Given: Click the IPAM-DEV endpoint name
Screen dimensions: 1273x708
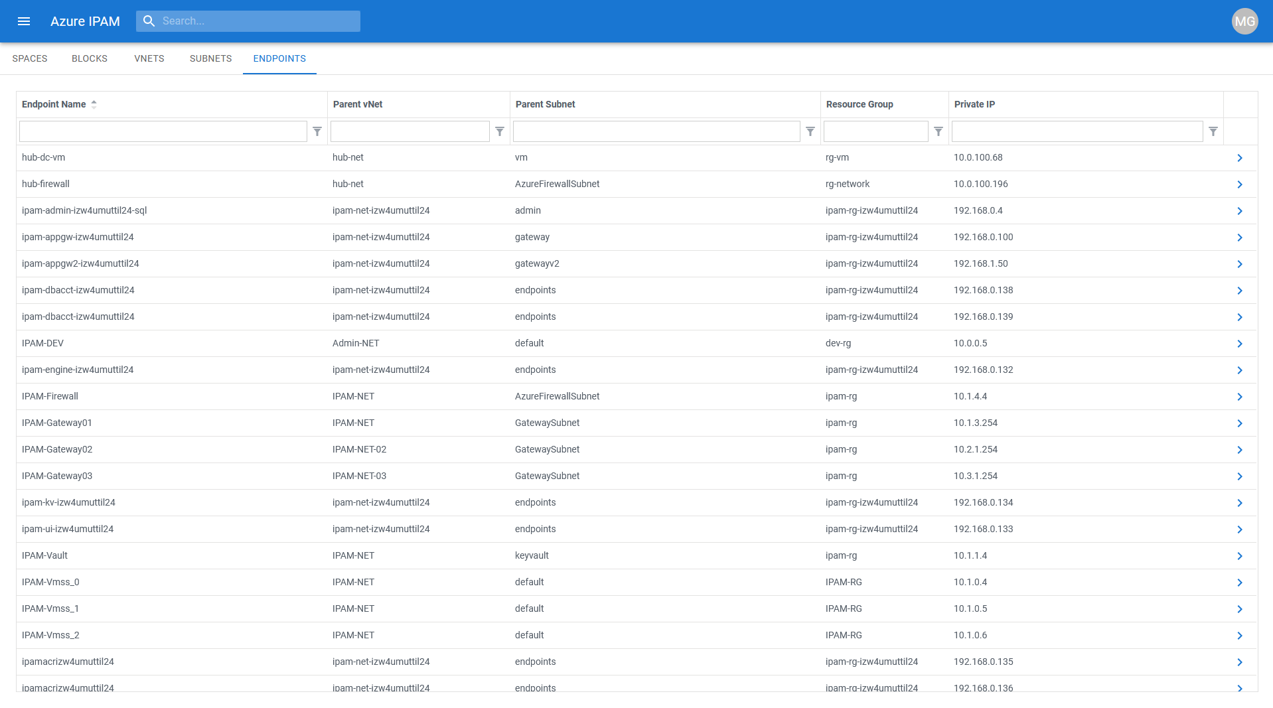Looking at the screenshot, I should click(x=42, y=343).
